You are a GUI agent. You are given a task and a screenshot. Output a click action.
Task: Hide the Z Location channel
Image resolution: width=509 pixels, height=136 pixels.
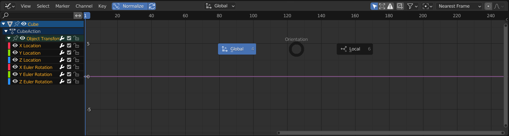coord(15,60)
